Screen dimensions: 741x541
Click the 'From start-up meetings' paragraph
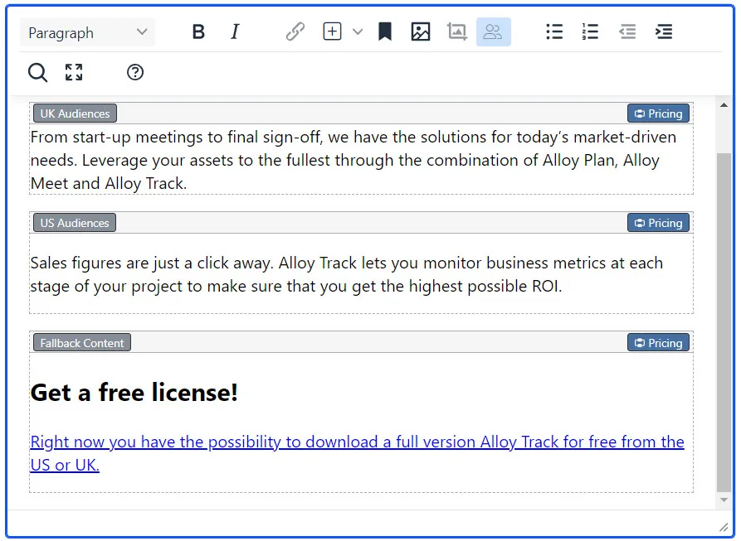[353, 161]
